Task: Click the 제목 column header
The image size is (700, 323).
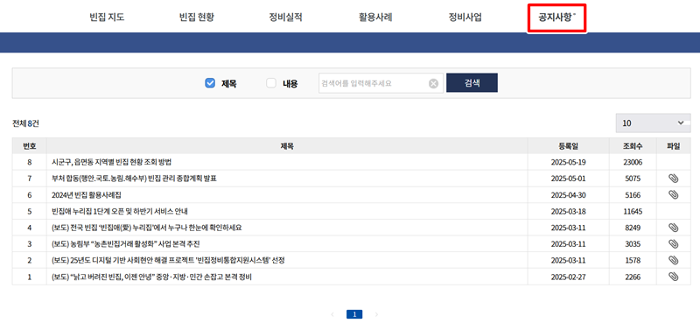Action: click(x=287, y=146)
